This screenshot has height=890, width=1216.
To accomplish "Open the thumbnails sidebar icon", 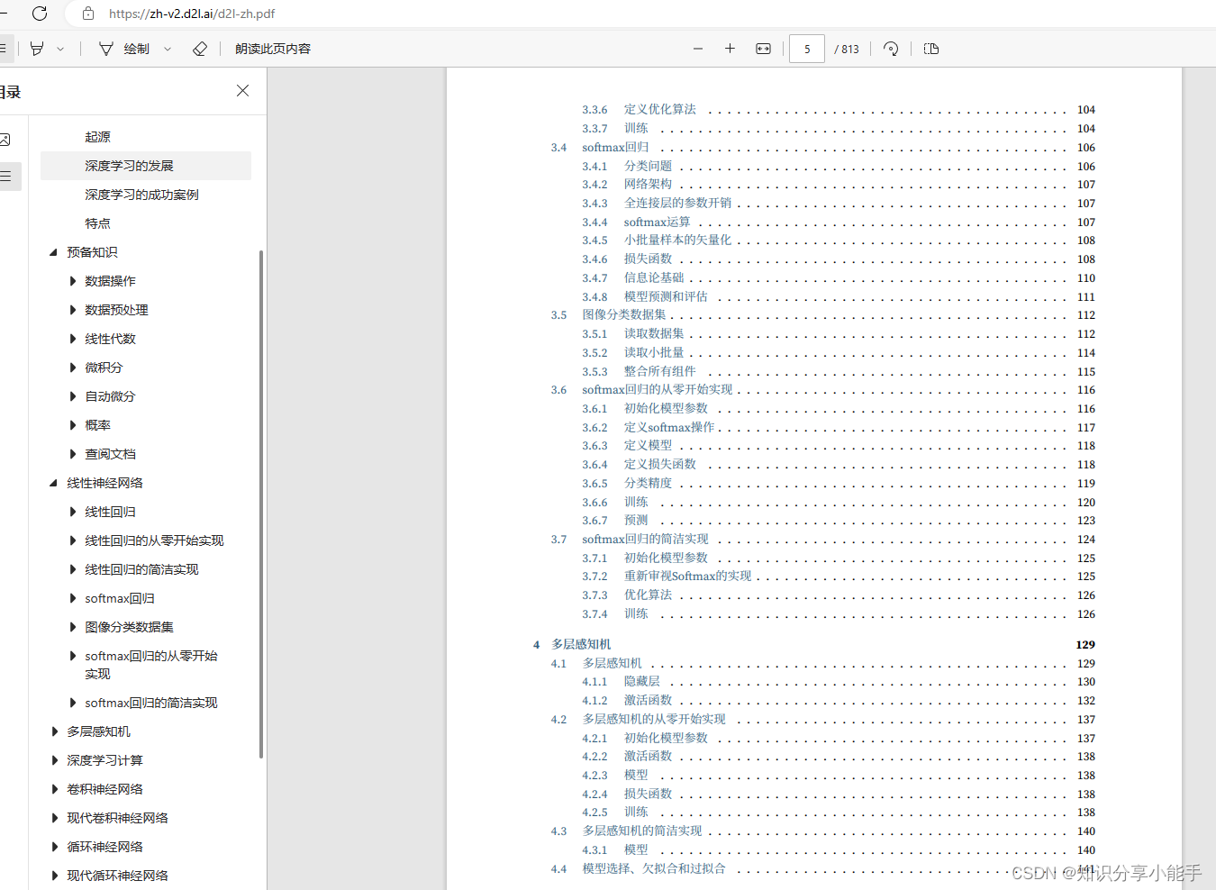I will point(5,140).
